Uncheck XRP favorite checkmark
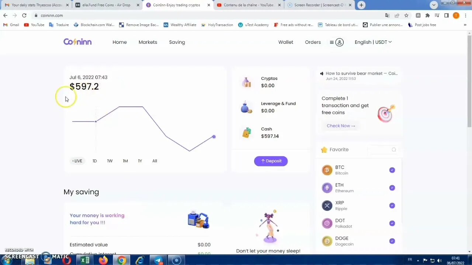Viewport: 472px width, 265px height. (x=392, y=205)
